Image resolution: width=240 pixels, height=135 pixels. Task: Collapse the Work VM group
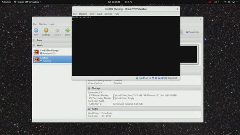34,45
